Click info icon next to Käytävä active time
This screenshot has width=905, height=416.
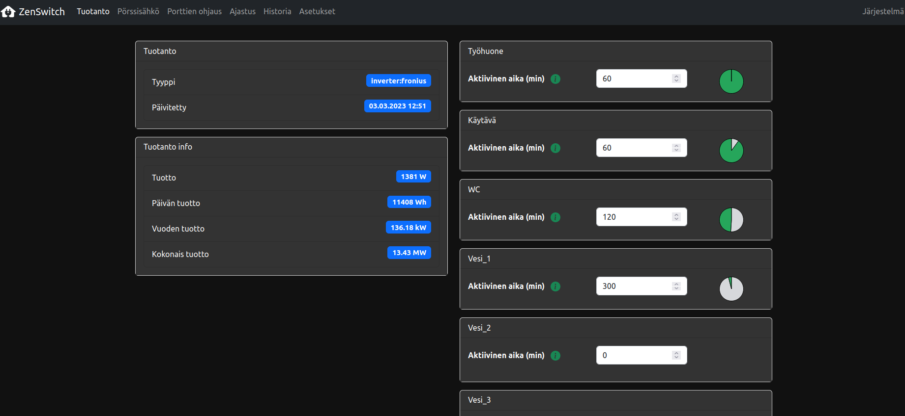[x=555, y=148]
